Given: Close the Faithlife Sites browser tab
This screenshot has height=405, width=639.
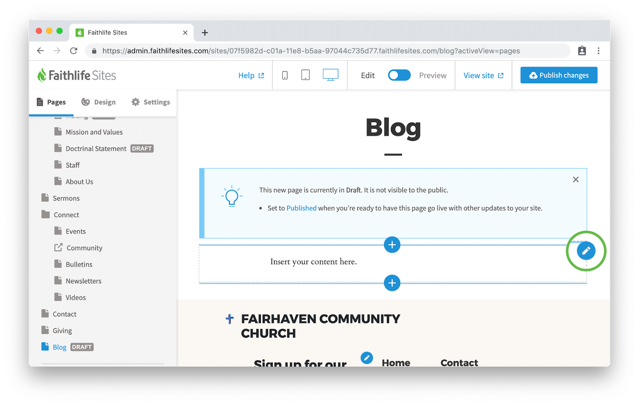Looking at the screenshot, I should (x=185, y=33).
